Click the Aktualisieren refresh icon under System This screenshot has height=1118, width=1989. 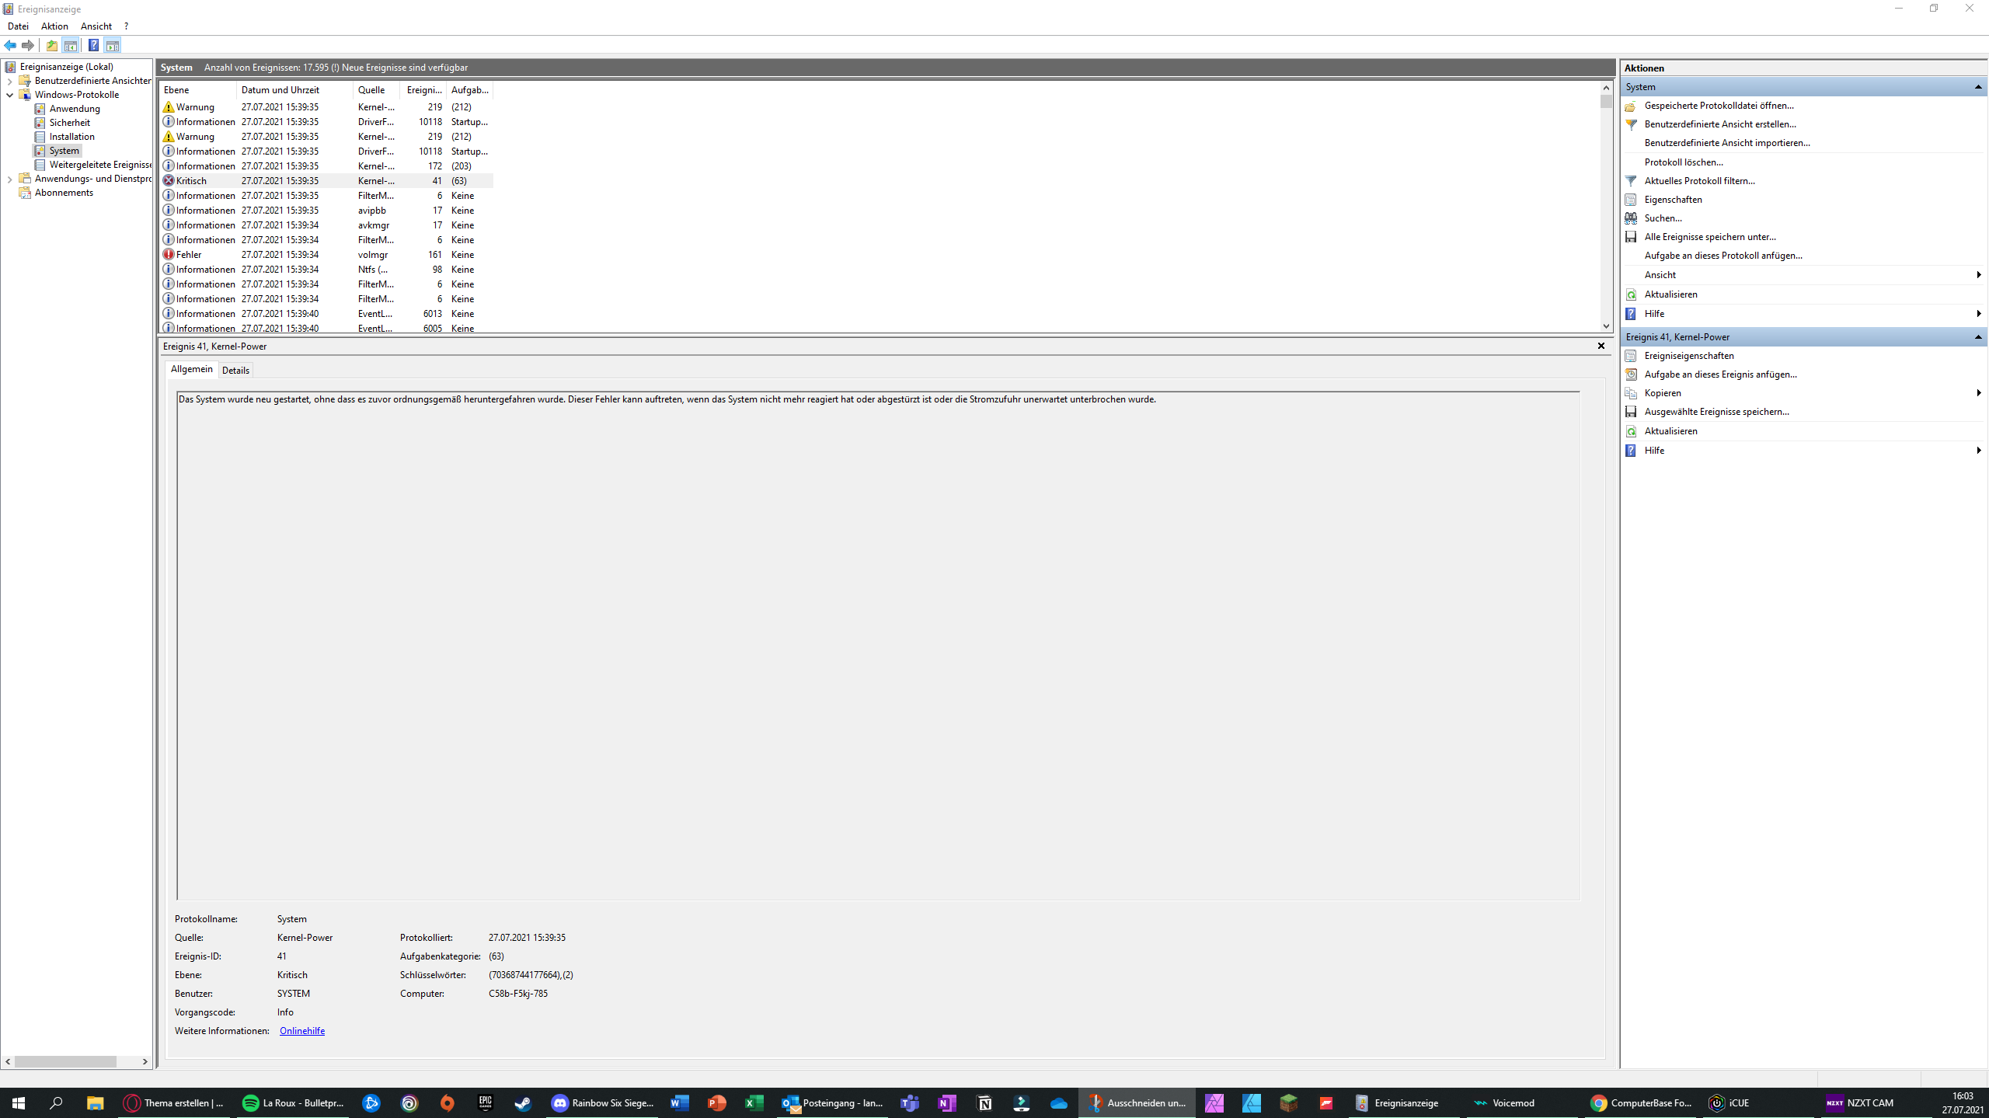[1631, 294]
